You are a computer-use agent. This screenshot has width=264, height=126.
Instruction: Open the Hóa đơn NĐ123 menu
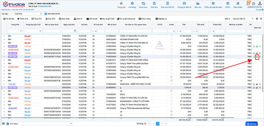[x=167, y=5]
